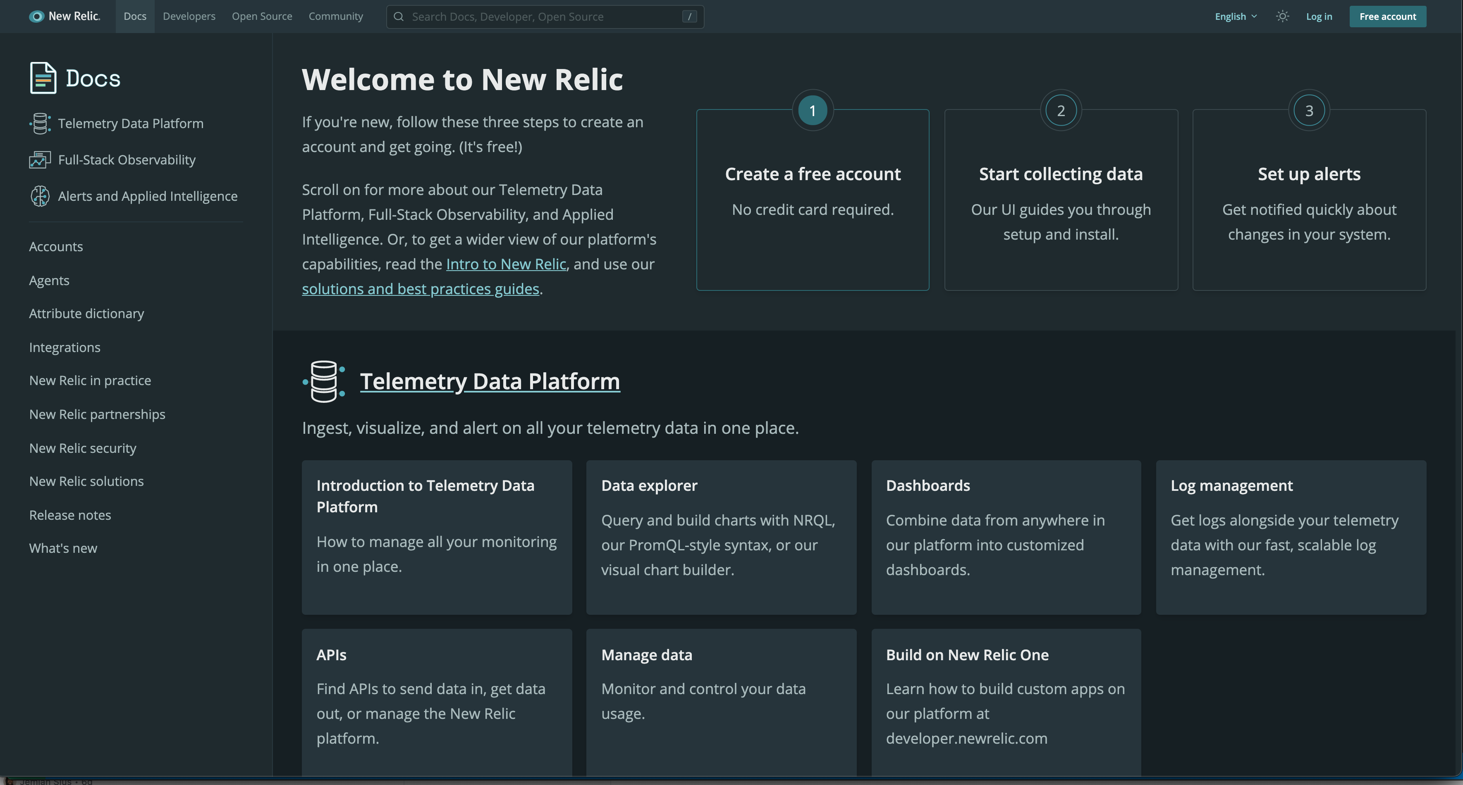
Task: Open the Data explorer card
Action: coord(721,537)
